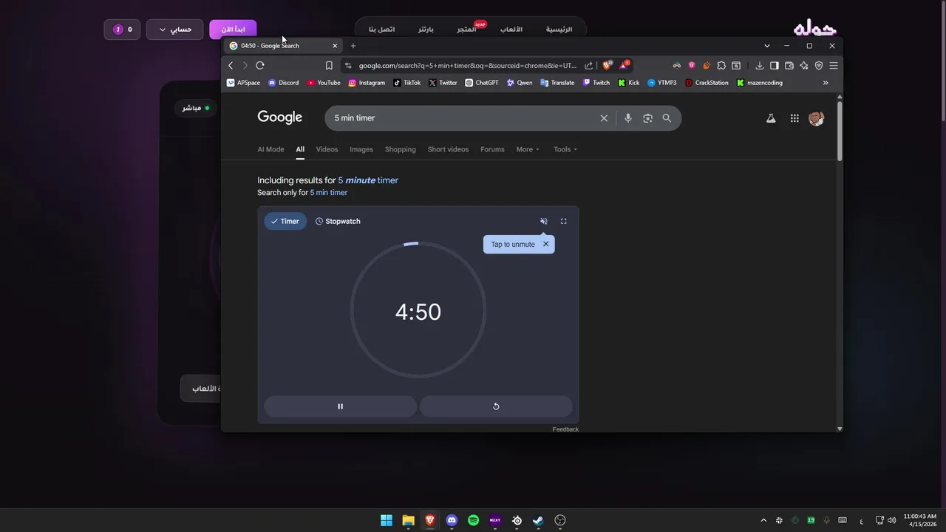Open the Discord bookmark
This screenshot has height=532, width=946.
[283, 83]
